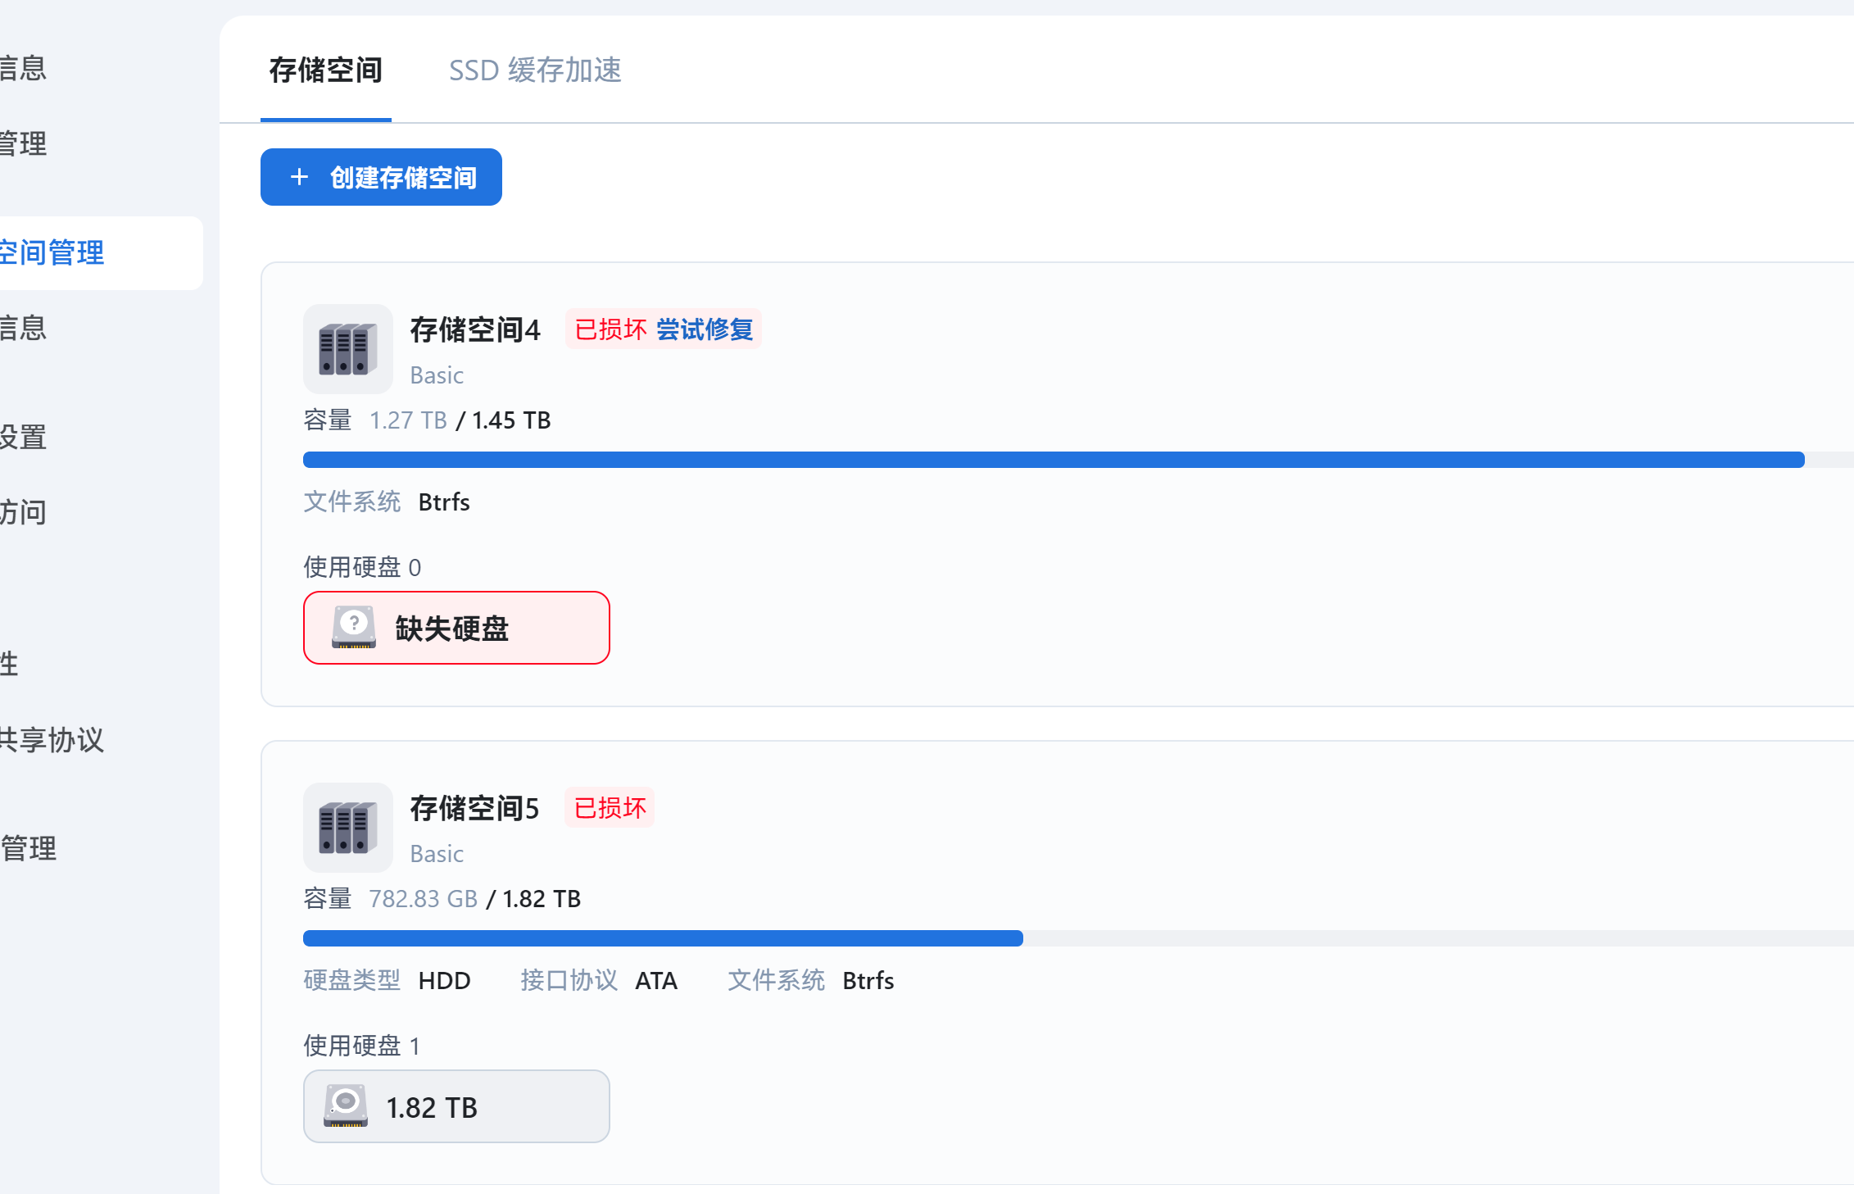Open the 存储空间 tab

coord(326,70)
